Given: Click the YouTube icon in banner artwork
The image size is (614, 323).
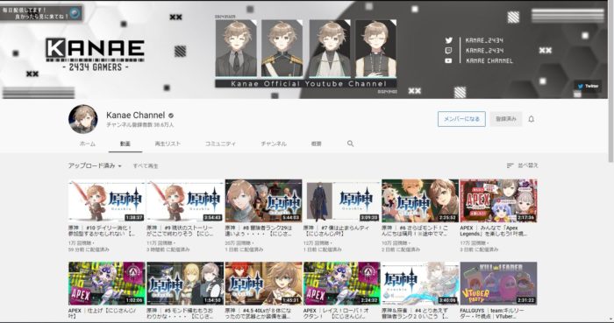Looking at the screenshot, I should pyautogui.click(x=449, y=60).
